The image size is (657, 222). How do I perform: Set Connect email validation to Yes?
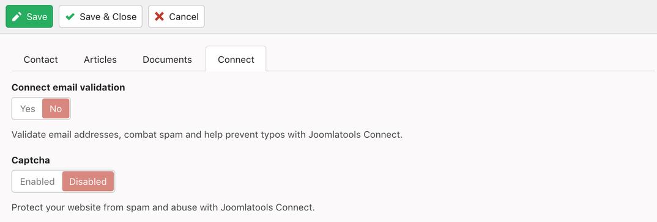coord(28,109)
